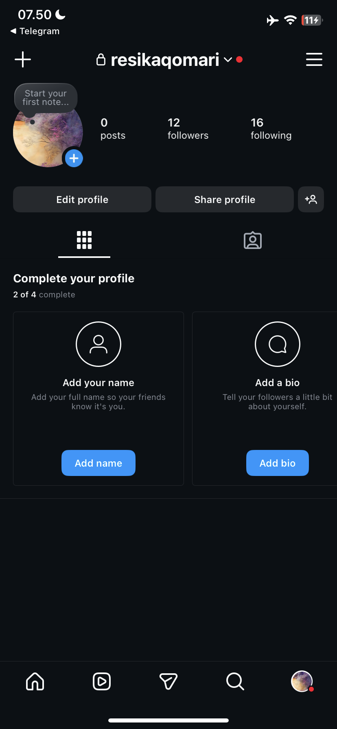The width and height of the screenshot is (337, 729).
Task: Expand the resikaqomari account switcher chevron
Action: [228, 60]
